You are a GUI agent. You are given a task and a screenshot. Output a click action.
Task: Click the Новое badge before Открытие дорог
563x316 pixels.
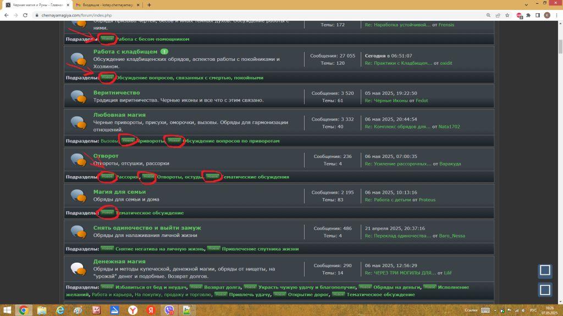(x=280, y=294)
